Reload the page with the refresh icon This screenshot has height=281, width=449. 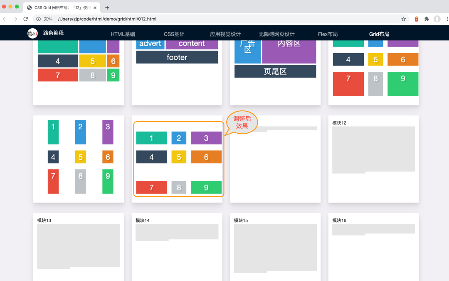pos(25,19)
